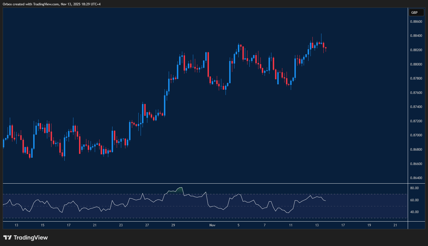This screenshot has width=428, height=246.
Task: Click the Nov marker on time axis
Action: tap(212, 225)
